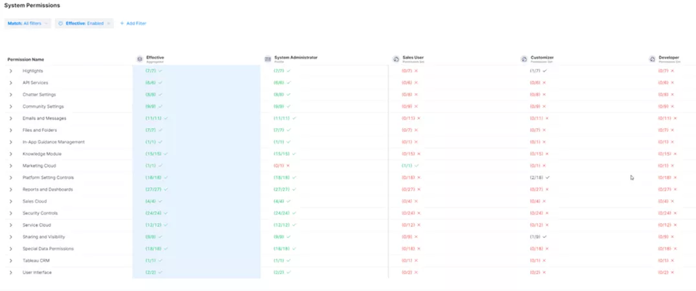Click the Knowledge Module permission name
Screen dimensions: 696x291
pyautogui.click(x=42, y=154)
